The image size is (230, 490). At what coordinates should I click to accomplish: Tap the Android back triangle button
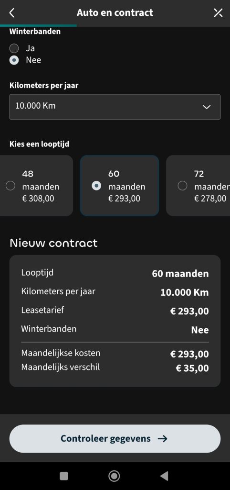coord(164,476)
